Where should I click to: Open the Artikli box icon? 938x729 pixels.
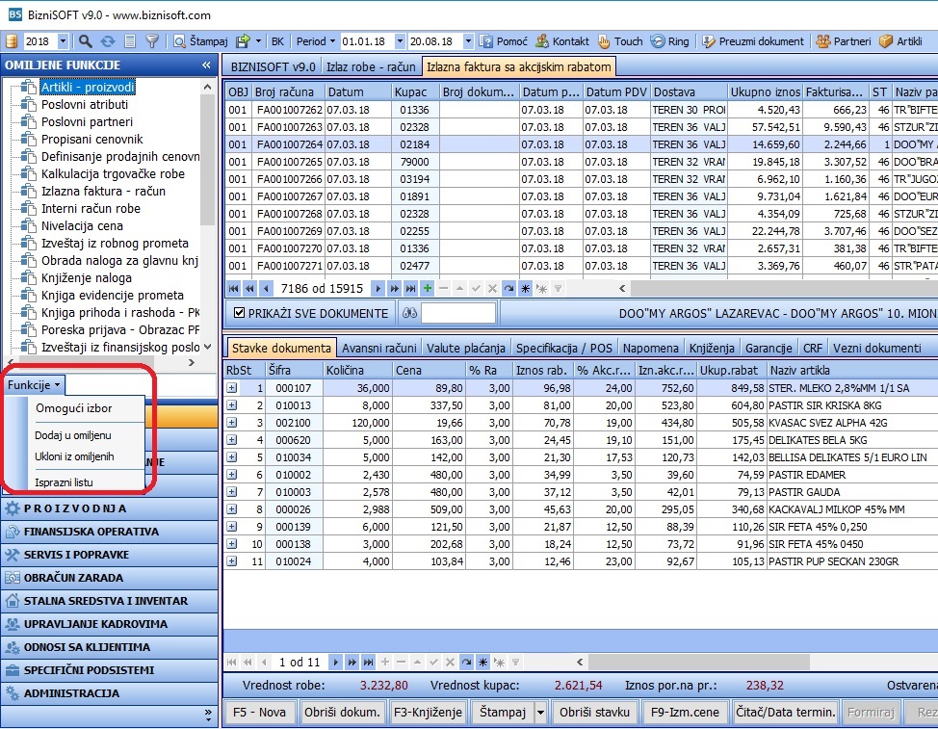click(x=885, y=41)
